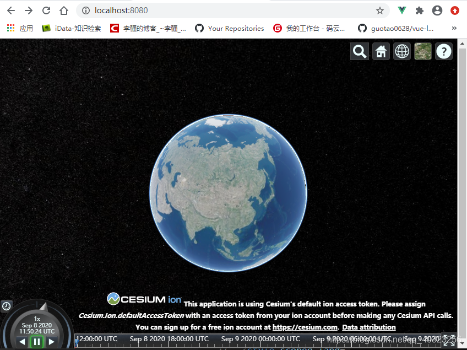Reload the page with Chrome refresh icon
The image size is (467, 350).
click(x=46, y=10)
